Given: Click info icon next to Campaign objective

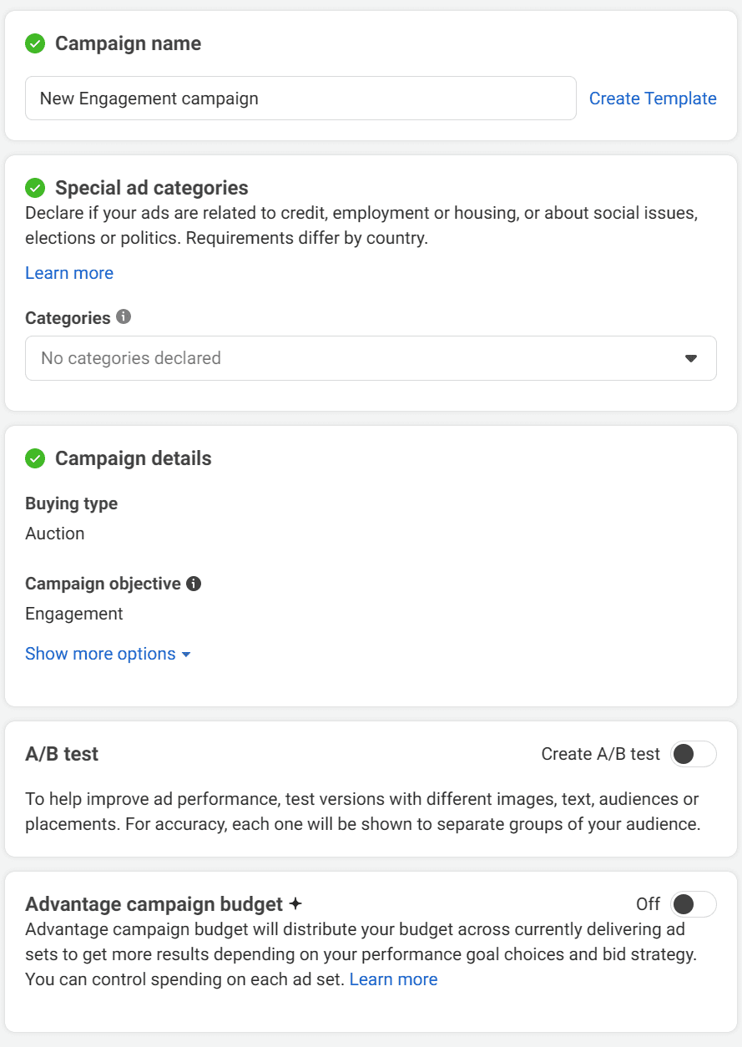Looking at the screenshot, I should click(x=194, y=584).
